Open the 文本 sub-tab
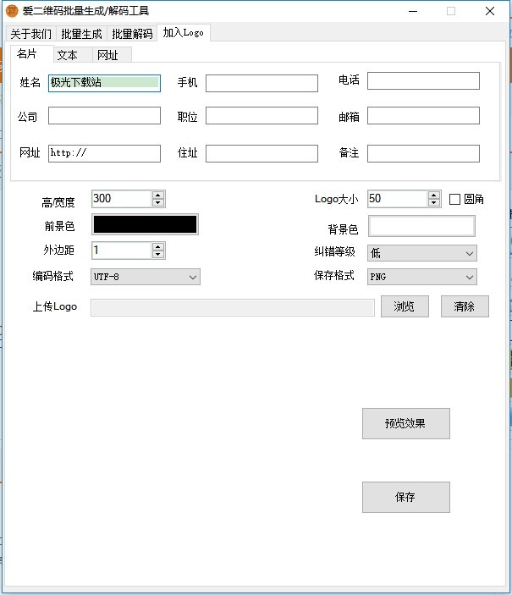This screenshot has height=595, width=512. (73, 55)
